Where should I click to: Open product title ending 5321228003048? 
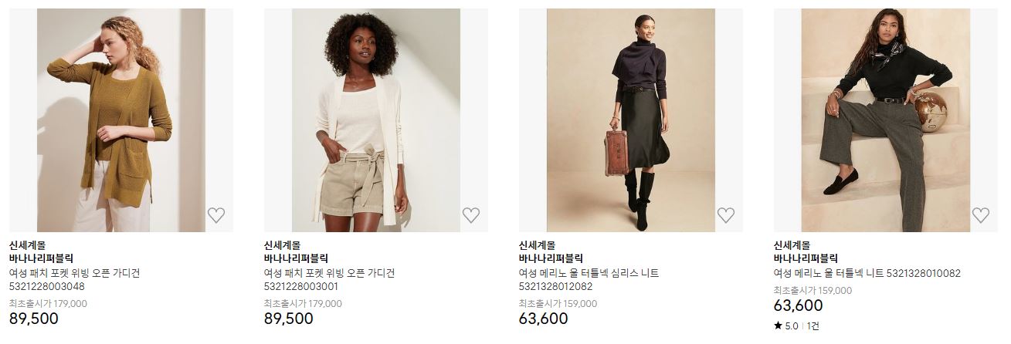74,280
